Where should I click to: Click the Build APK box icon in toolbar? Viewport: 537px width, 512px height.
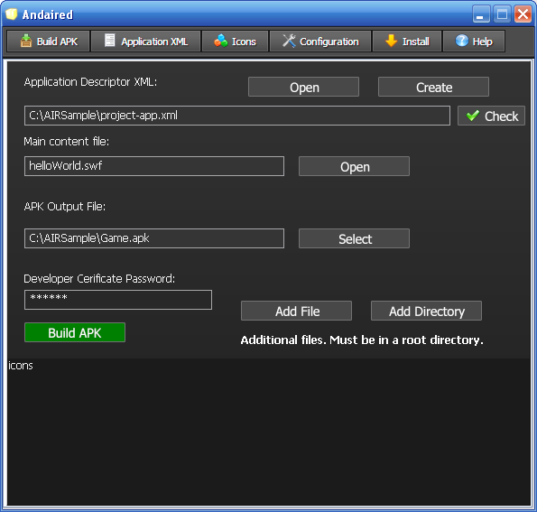coord(26,41)
